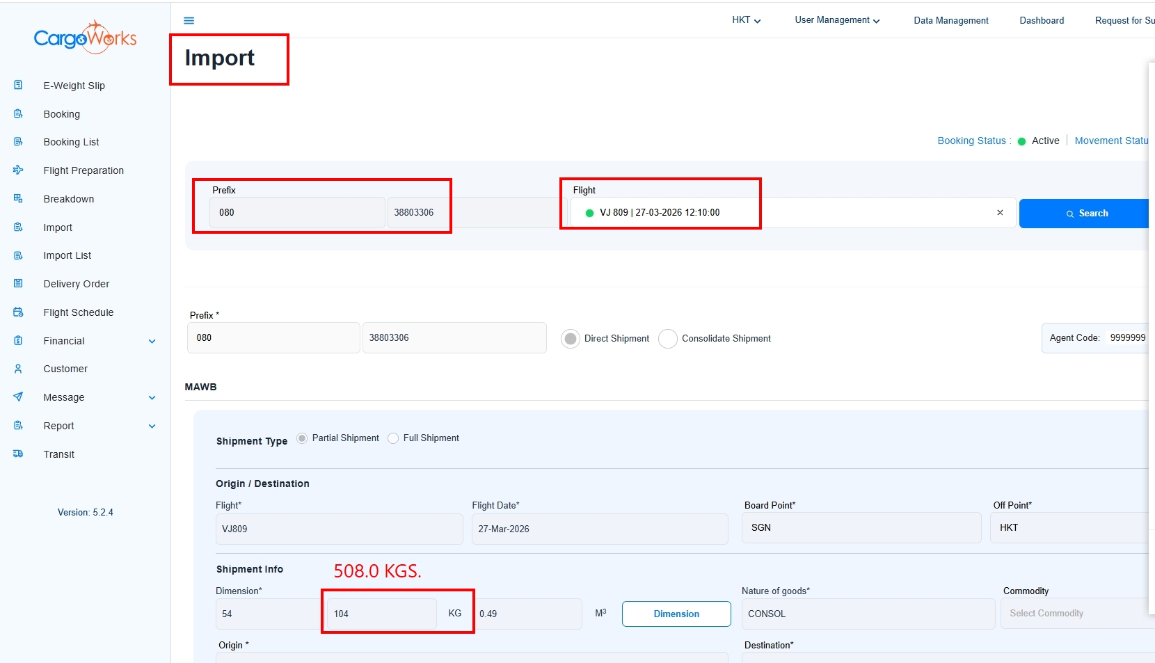Click the CargoWorks logo
The image size is (1155, 663).
pyautogui.click(x=85, y=38)
